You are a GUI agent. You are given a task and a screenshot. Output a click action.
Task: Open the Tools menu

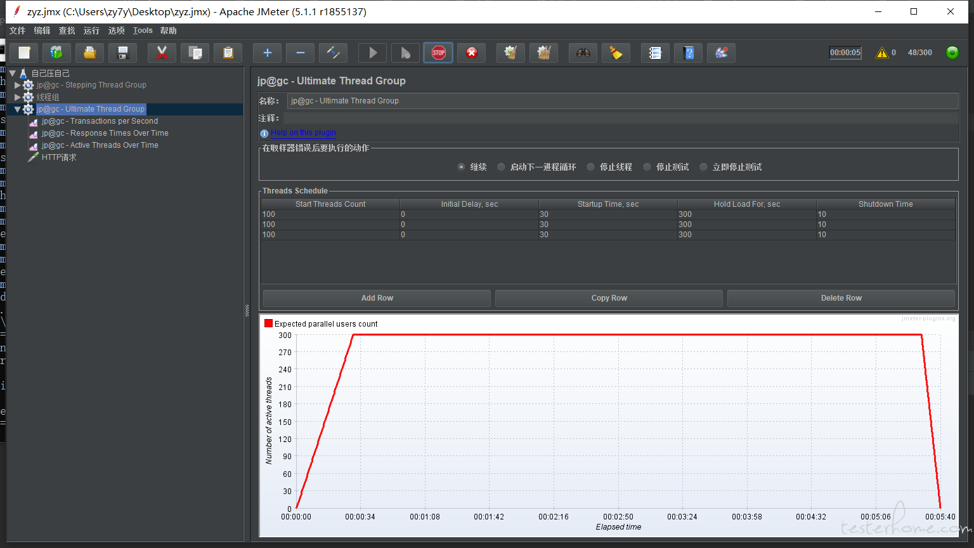143,30
